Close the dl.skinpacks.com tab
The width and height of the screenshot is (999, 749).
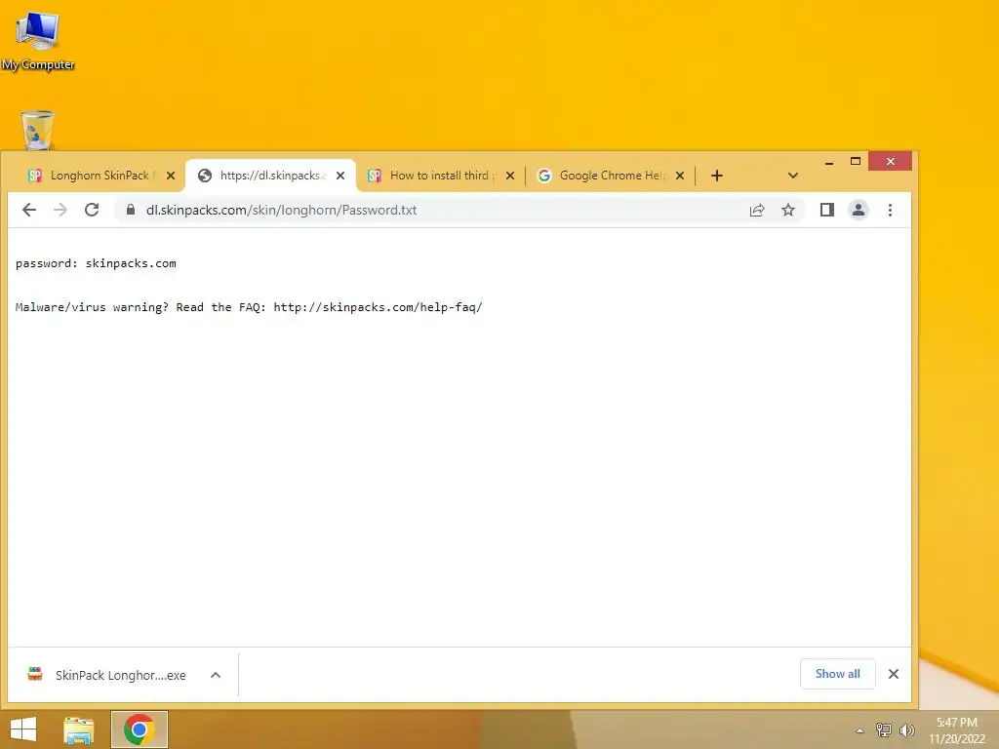click(x=340, y=176)
